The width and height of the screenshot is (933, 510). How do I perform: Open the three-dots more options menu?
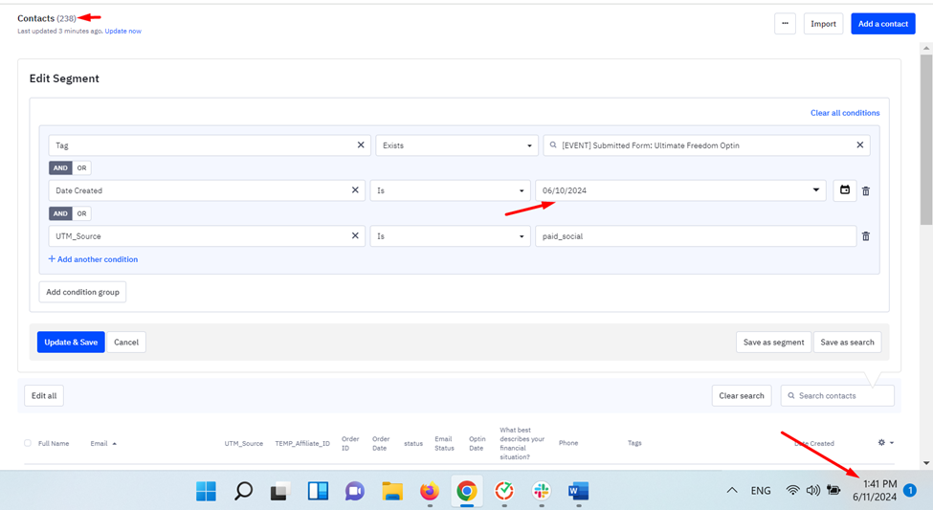click(785, 24)
